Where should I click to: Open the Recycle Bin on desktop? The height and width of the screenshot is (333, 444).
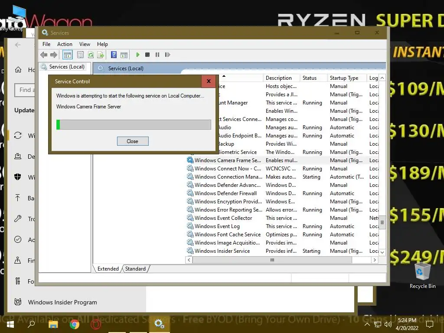click(422, 275)
